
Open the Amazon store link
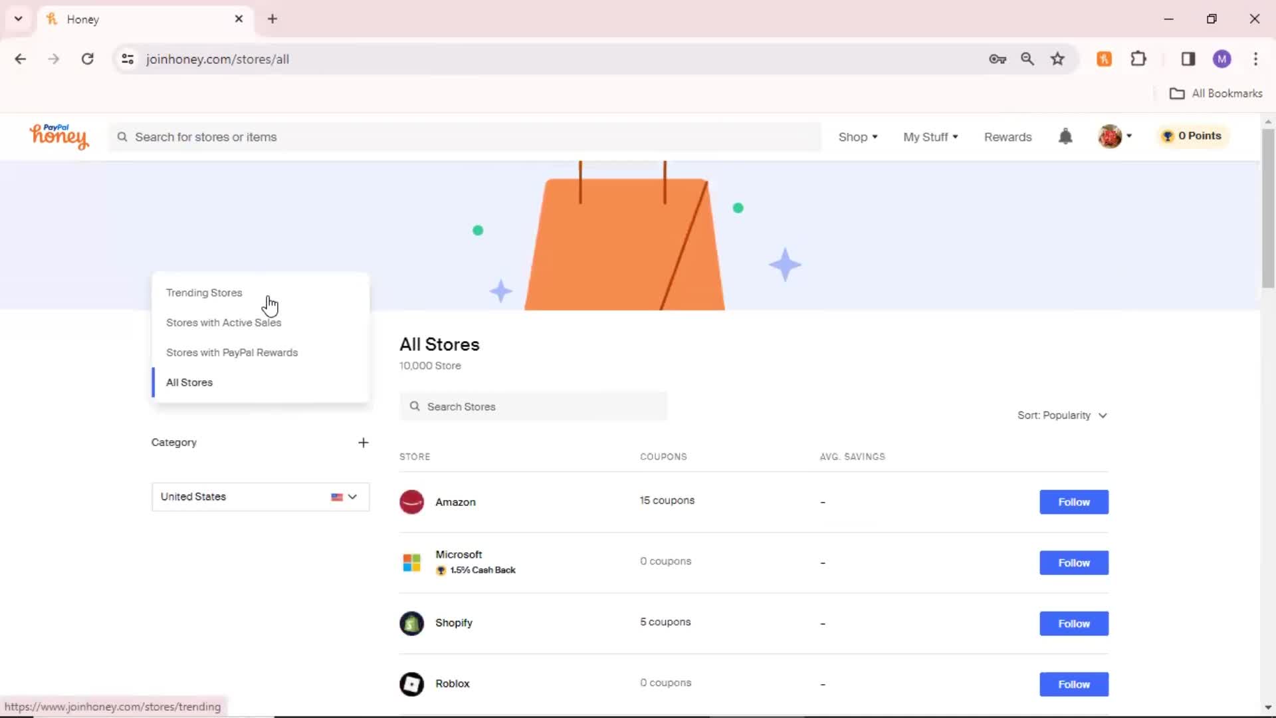tap(455, 503)
